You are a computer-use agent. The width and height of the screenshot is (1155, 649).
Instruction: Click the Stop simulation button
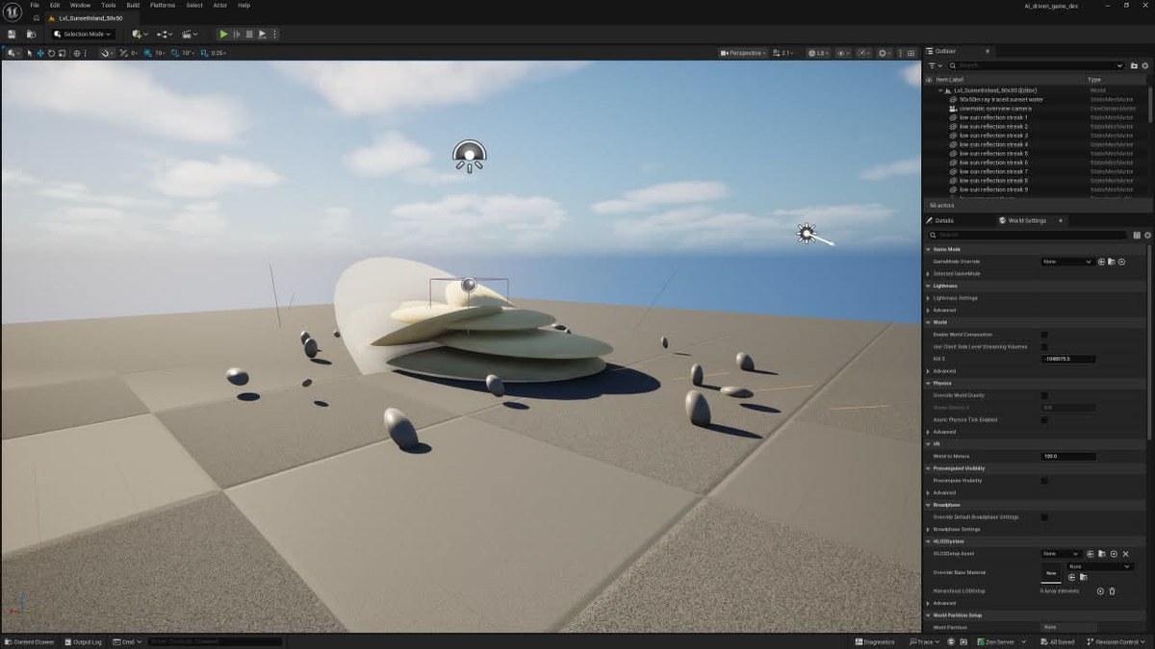pos(249,34)
